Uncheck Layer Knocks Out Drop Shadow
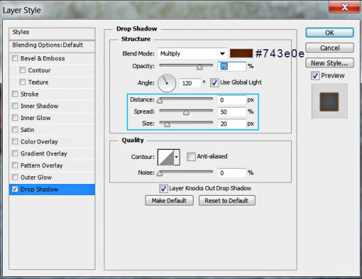The image size is (362, 279). pos(164,189)
